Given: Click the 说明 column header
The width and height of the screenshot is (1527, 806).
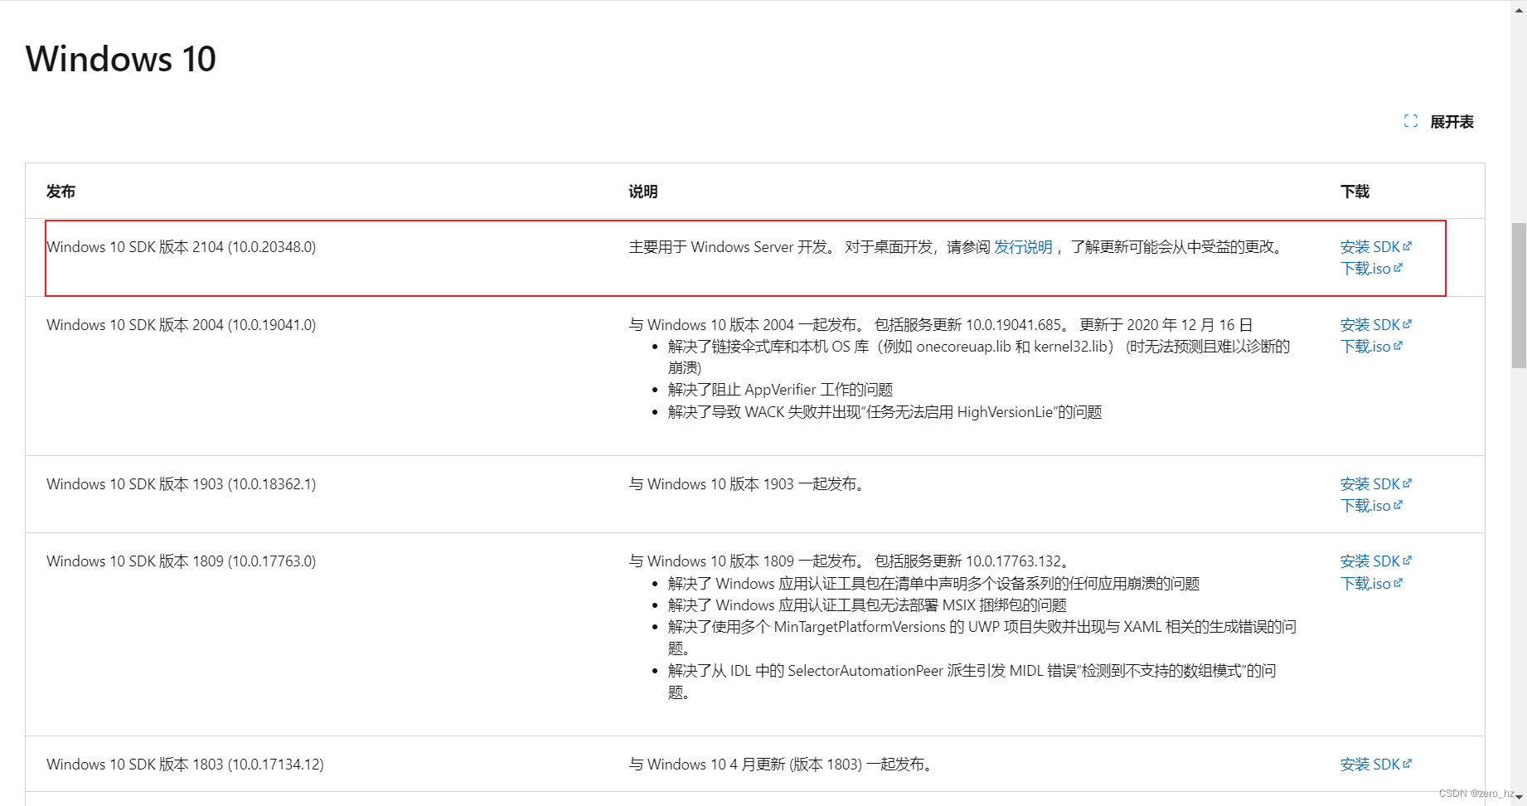Looking at the screenshot, I should coord(643,192).
